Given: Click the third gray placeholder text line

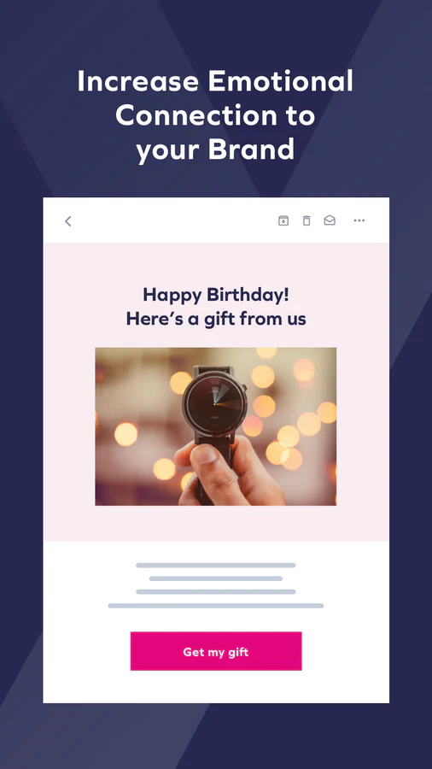Looking at the screenshot, I should coord(215,592).
